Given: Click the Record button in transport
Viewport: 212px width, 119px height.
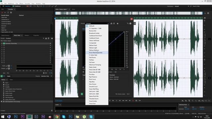Looking at the screenshot, I should (x=133, y=100).
